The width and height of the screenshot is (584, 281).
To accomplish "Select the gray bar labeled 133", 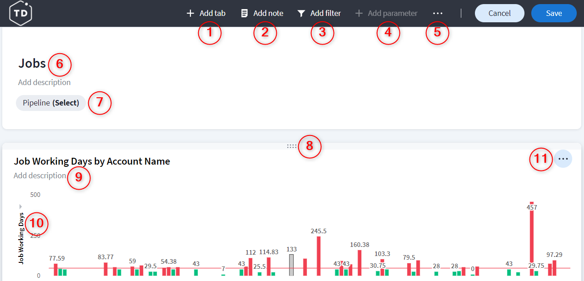I will pos(291,265).
